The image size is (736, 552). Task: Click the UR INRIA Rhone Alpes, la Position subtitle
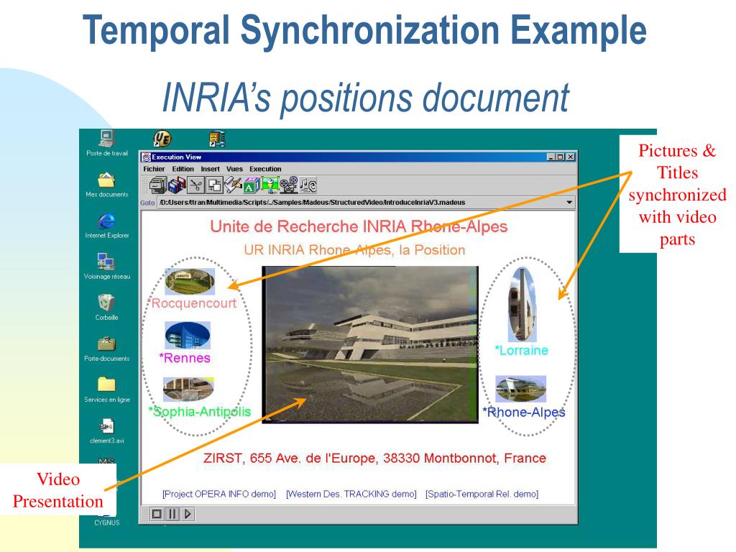pyautogui.click(x=354, y=249)
